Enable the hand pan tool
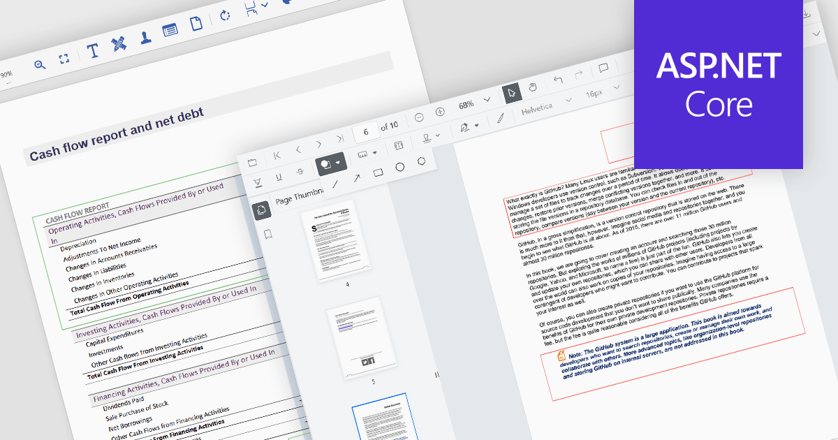Screen dimensions: 838x440 [532, 87]
